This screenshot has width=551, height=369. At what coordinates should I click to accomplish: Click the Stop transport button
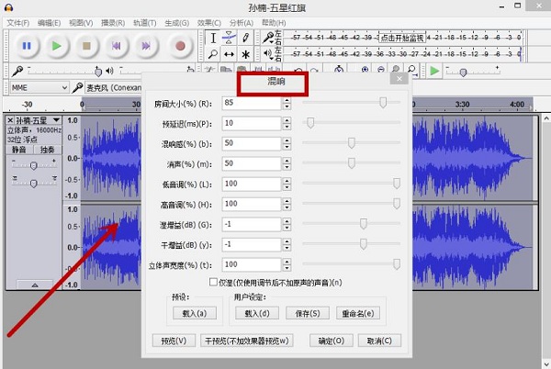point(86,45)
